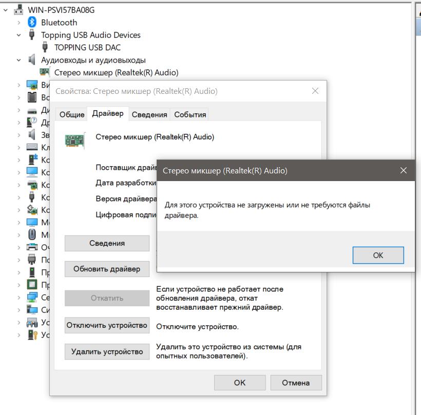This screenshot has width=421, height=415.
Task: Click the firmware chip icon in the Вс row
Action: pyautogui.click(x=32, y=97)
